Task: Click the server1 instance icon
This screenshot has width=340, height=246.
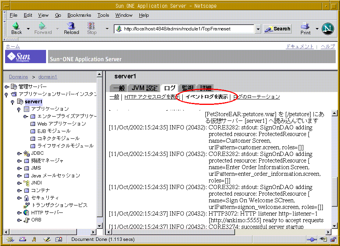Action: point(20,102)
